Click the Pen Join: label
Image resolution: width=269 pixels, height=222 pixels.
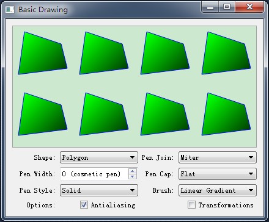[x=158, y=157]
